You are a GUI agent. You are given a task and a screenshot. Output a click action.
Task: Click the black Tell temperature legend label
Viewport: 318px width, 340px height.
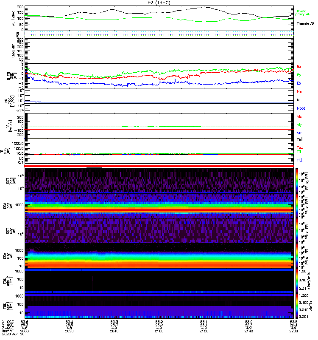click(x=300, y=139)
